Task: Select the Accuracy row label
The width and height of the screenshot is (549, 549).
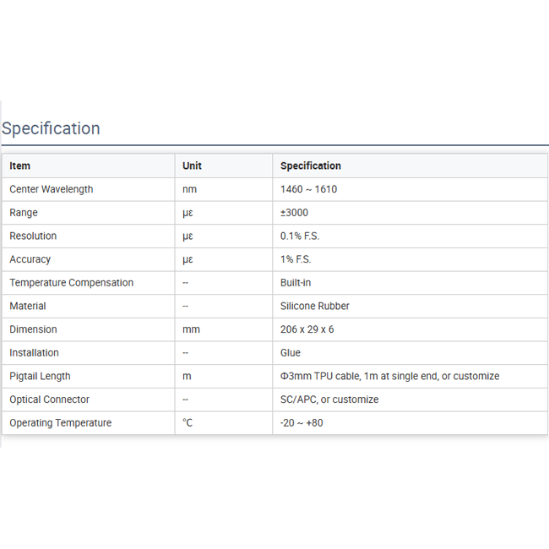Action: coord(30,259)
